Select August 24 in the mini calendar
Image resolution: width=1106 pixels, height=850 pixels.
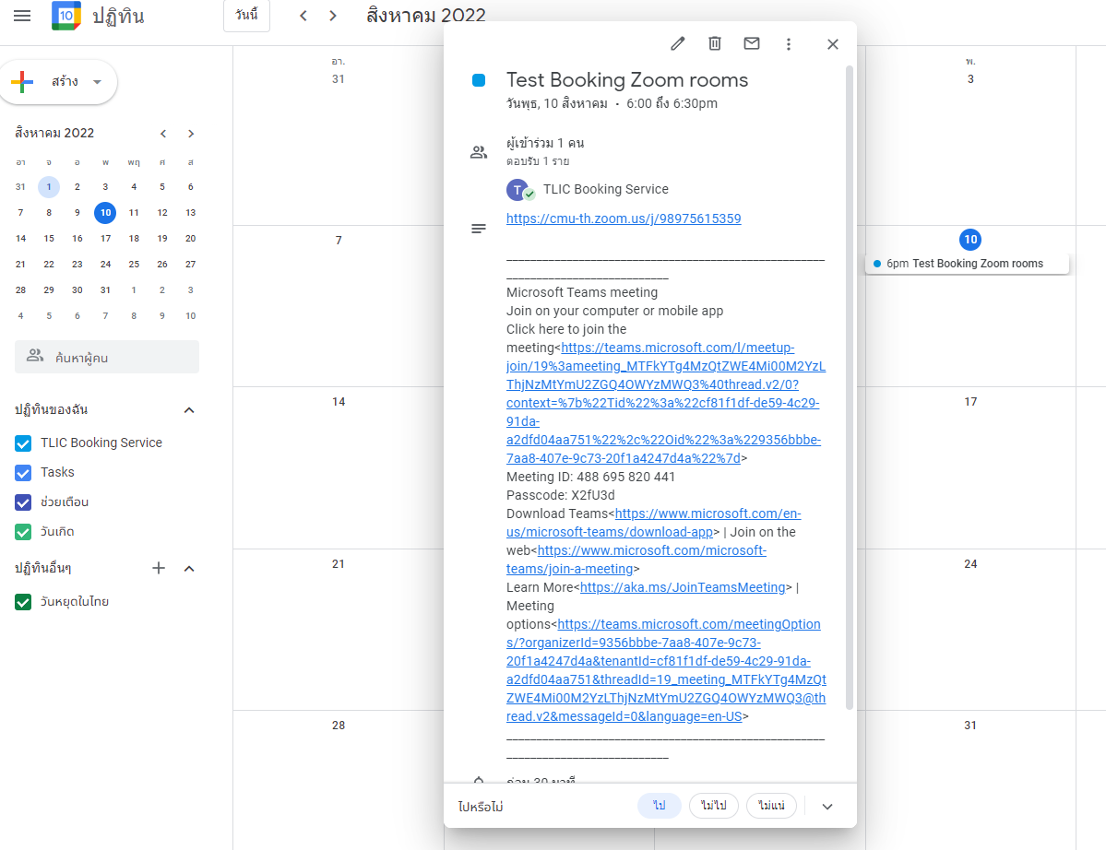(x=105, y=265)
